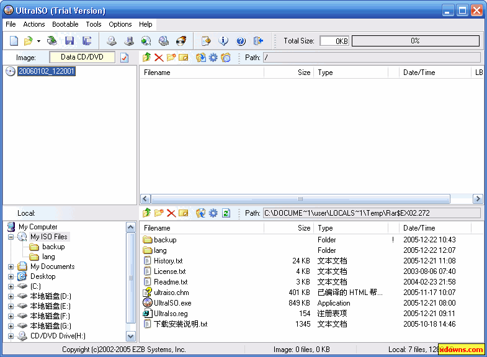Click the image pane horizontal scrollbar thumb
This screenshot has height=357, width=487.
[300, 199]
